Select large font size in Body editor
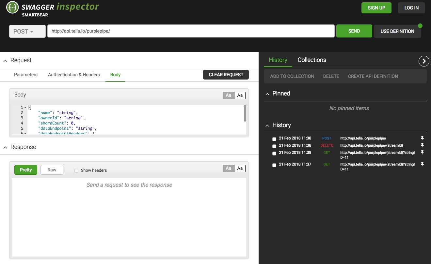431x264 pixels. 240,95
